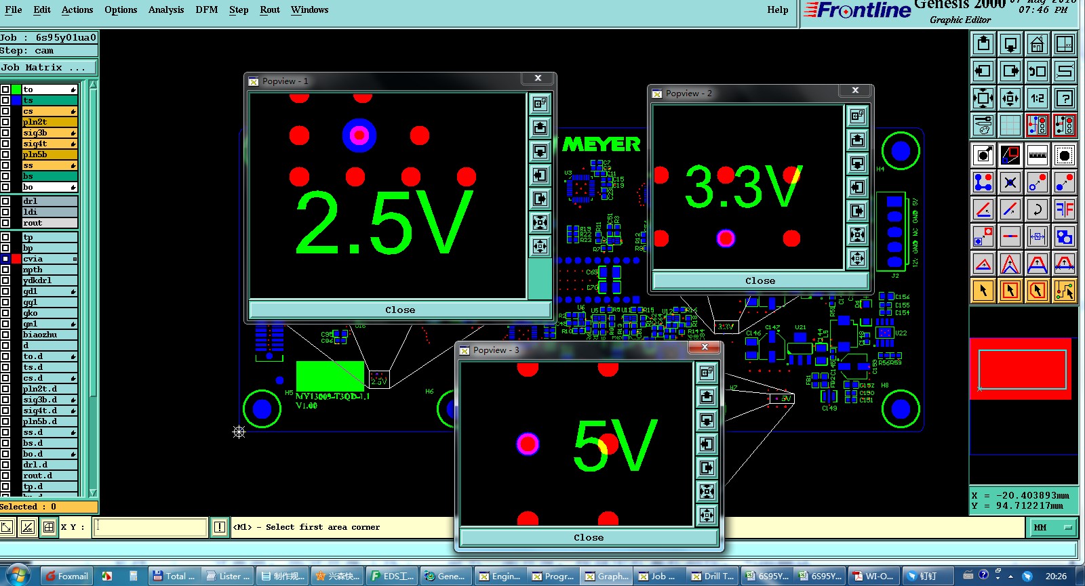This screenshot has height=586, width=1085.
Task: Open the Windows menu
Action: (309, 9)
